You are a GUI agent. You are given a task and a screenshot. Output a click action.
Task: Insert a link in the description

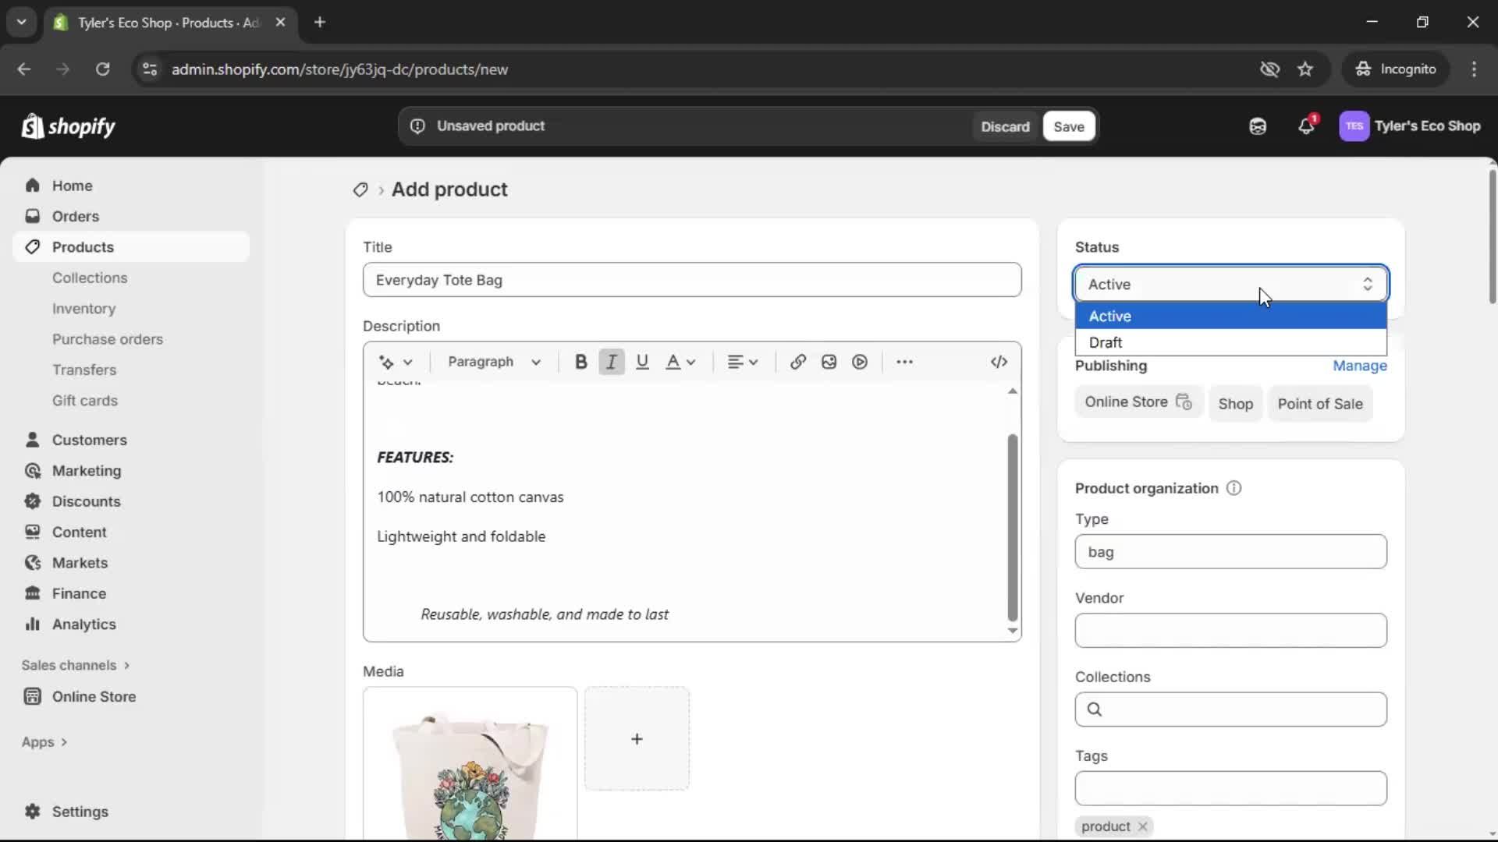point(797,361)
